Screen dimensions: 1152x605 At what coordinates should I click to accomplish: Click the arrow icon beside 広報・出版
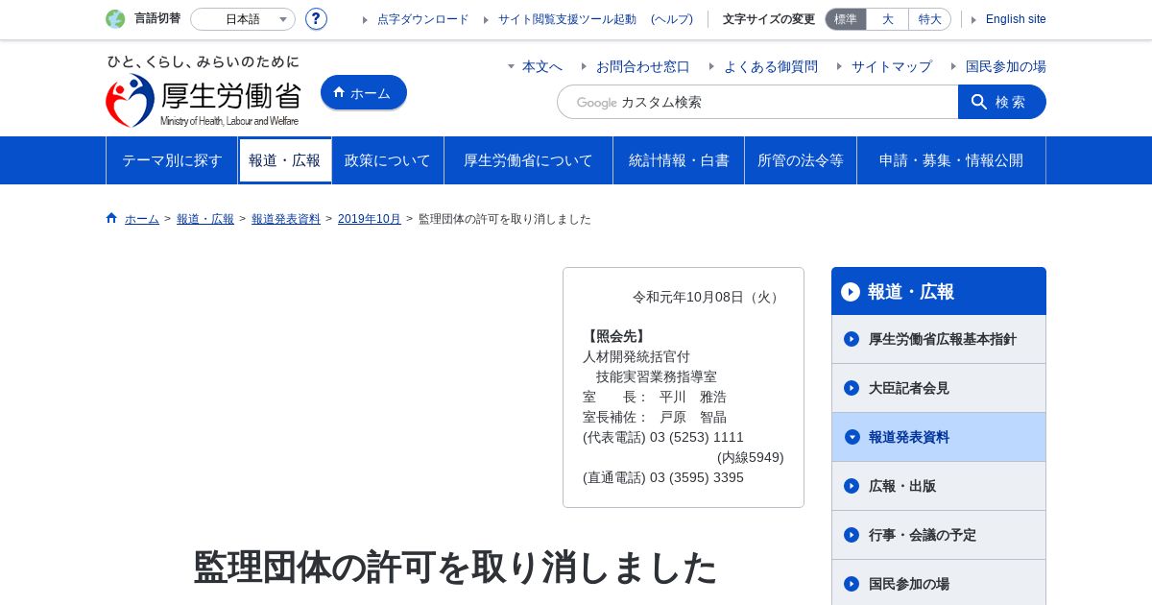pyautogui.click(x=852, y=486)
